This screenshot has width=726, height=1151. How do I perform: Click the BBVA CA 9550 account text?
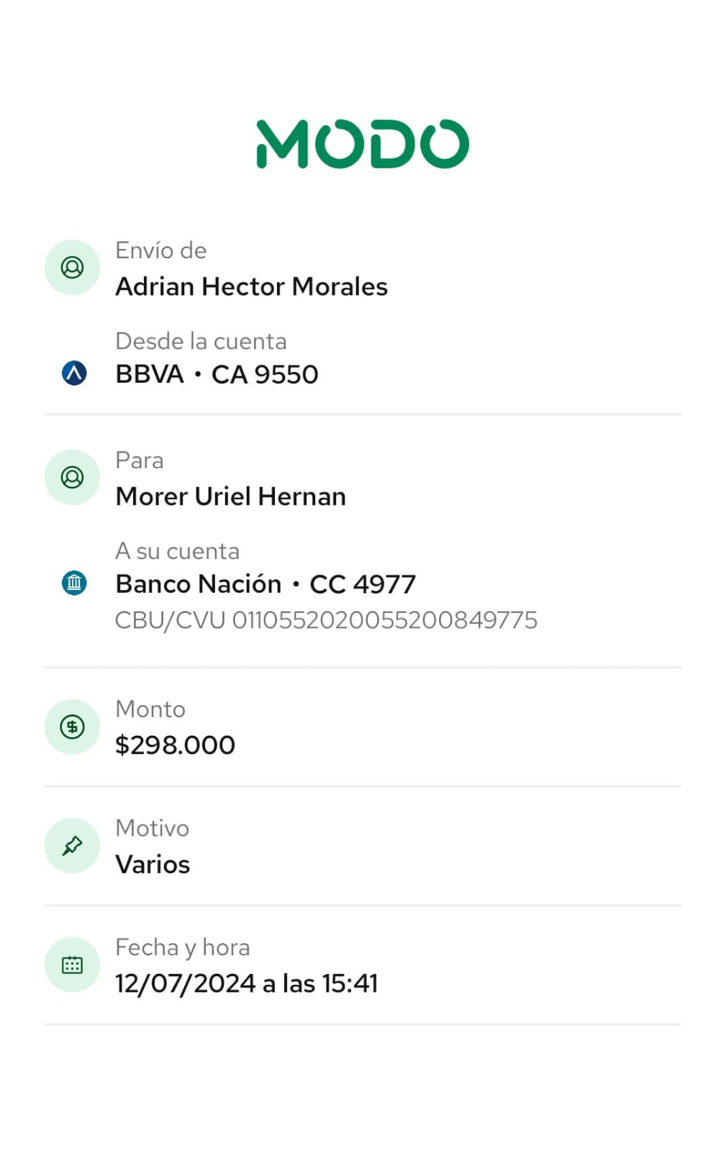[x=217, y=374]
